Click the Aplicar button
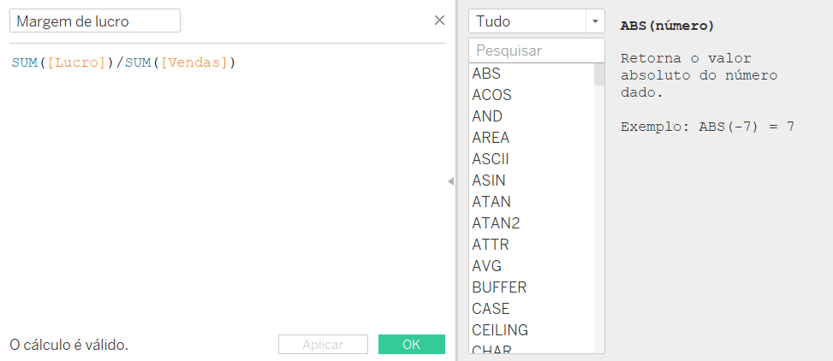 click(x=323, y=345)
